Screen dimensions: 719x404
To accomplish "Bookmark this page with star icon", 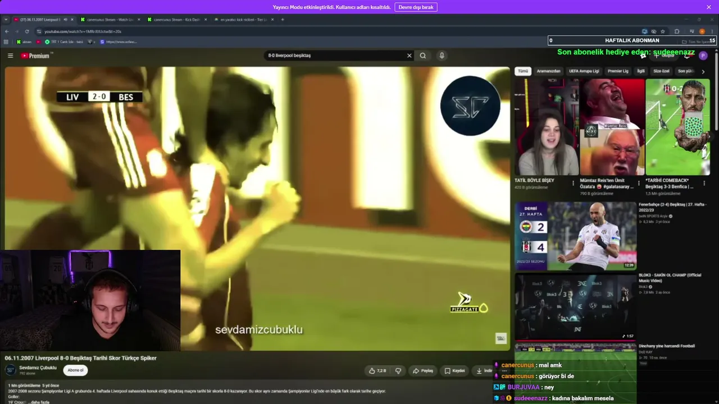I will pyautogui.click(x=663, y=31).
